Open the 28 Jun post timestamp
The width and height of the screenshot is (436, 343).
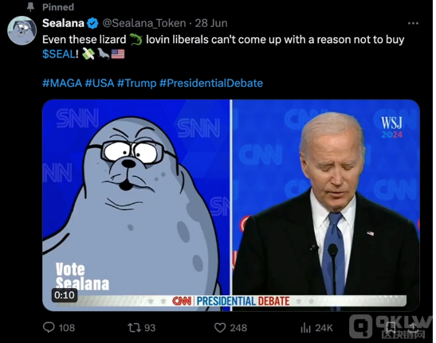click(x=211, y=23)
